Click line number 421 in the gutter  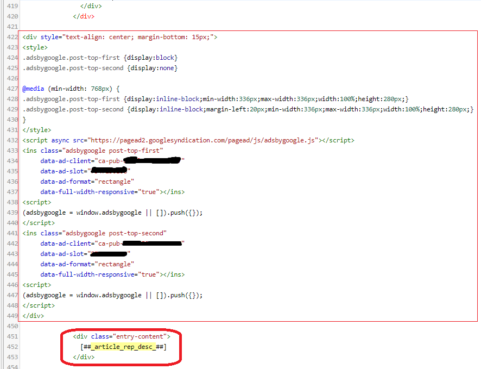point(12,27)
